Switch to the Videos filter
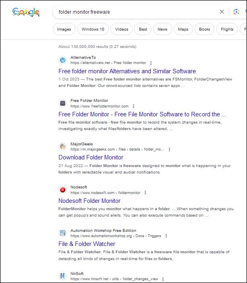Viewport: 247px width, 283px height. [x=122, y=29]
